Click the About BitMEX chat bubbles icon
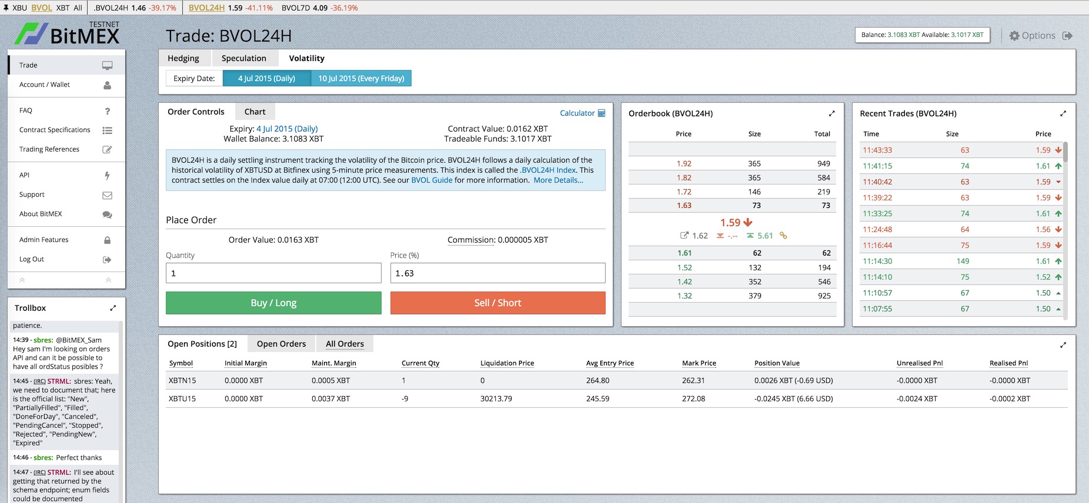The width and height of the screenshot is (1089, 503). (107, 214)
